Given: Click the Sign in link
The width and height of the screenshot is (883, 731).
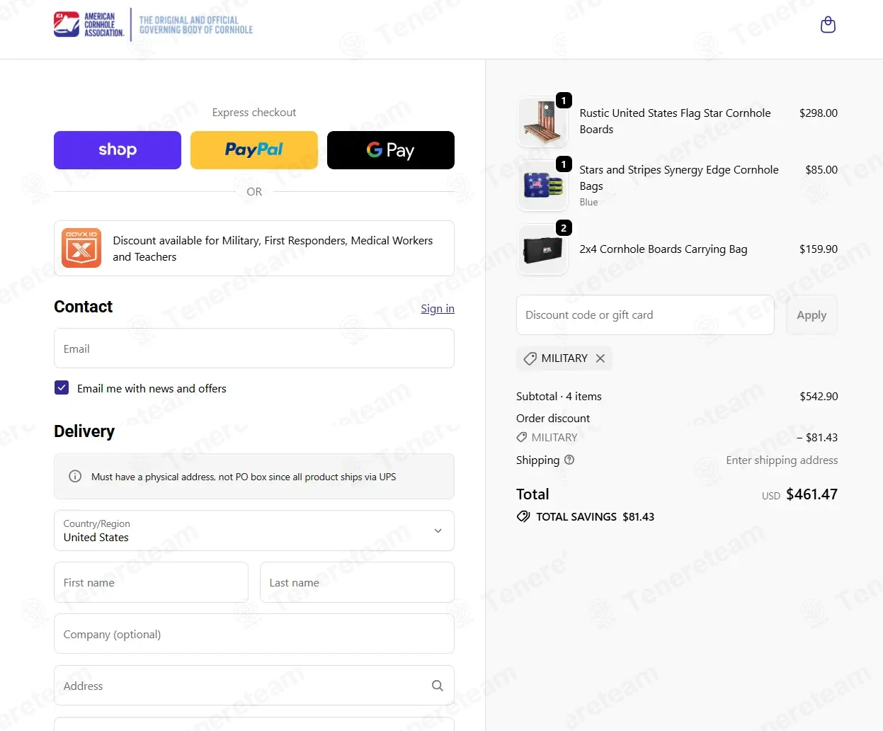Looking at the screenshot, I should click(438, 308).
